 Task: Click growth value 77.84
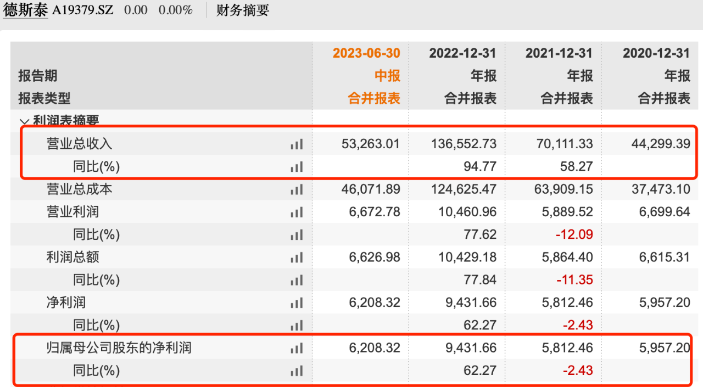point(480,280)
